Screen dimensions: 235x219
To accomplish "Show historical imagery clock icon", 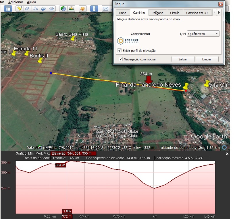I will [x=63, y=9].
